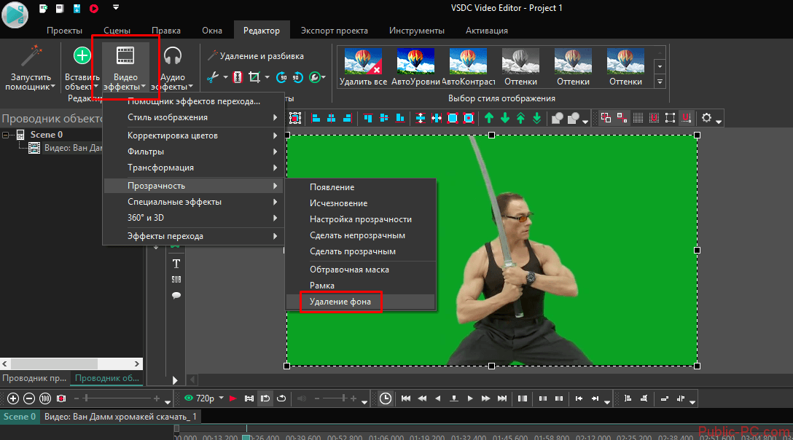The width and height of the screenshot is (793, 440).
Task: Open the Сцены ribbon tab
Action: click(117, 31)
